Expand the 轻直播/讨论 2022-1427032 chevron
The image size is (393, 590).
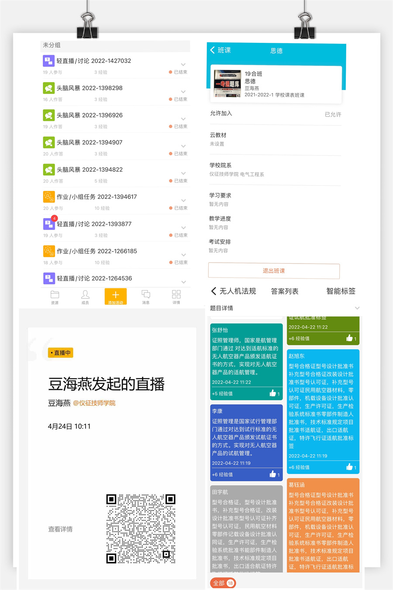click(x=183, y=65)
